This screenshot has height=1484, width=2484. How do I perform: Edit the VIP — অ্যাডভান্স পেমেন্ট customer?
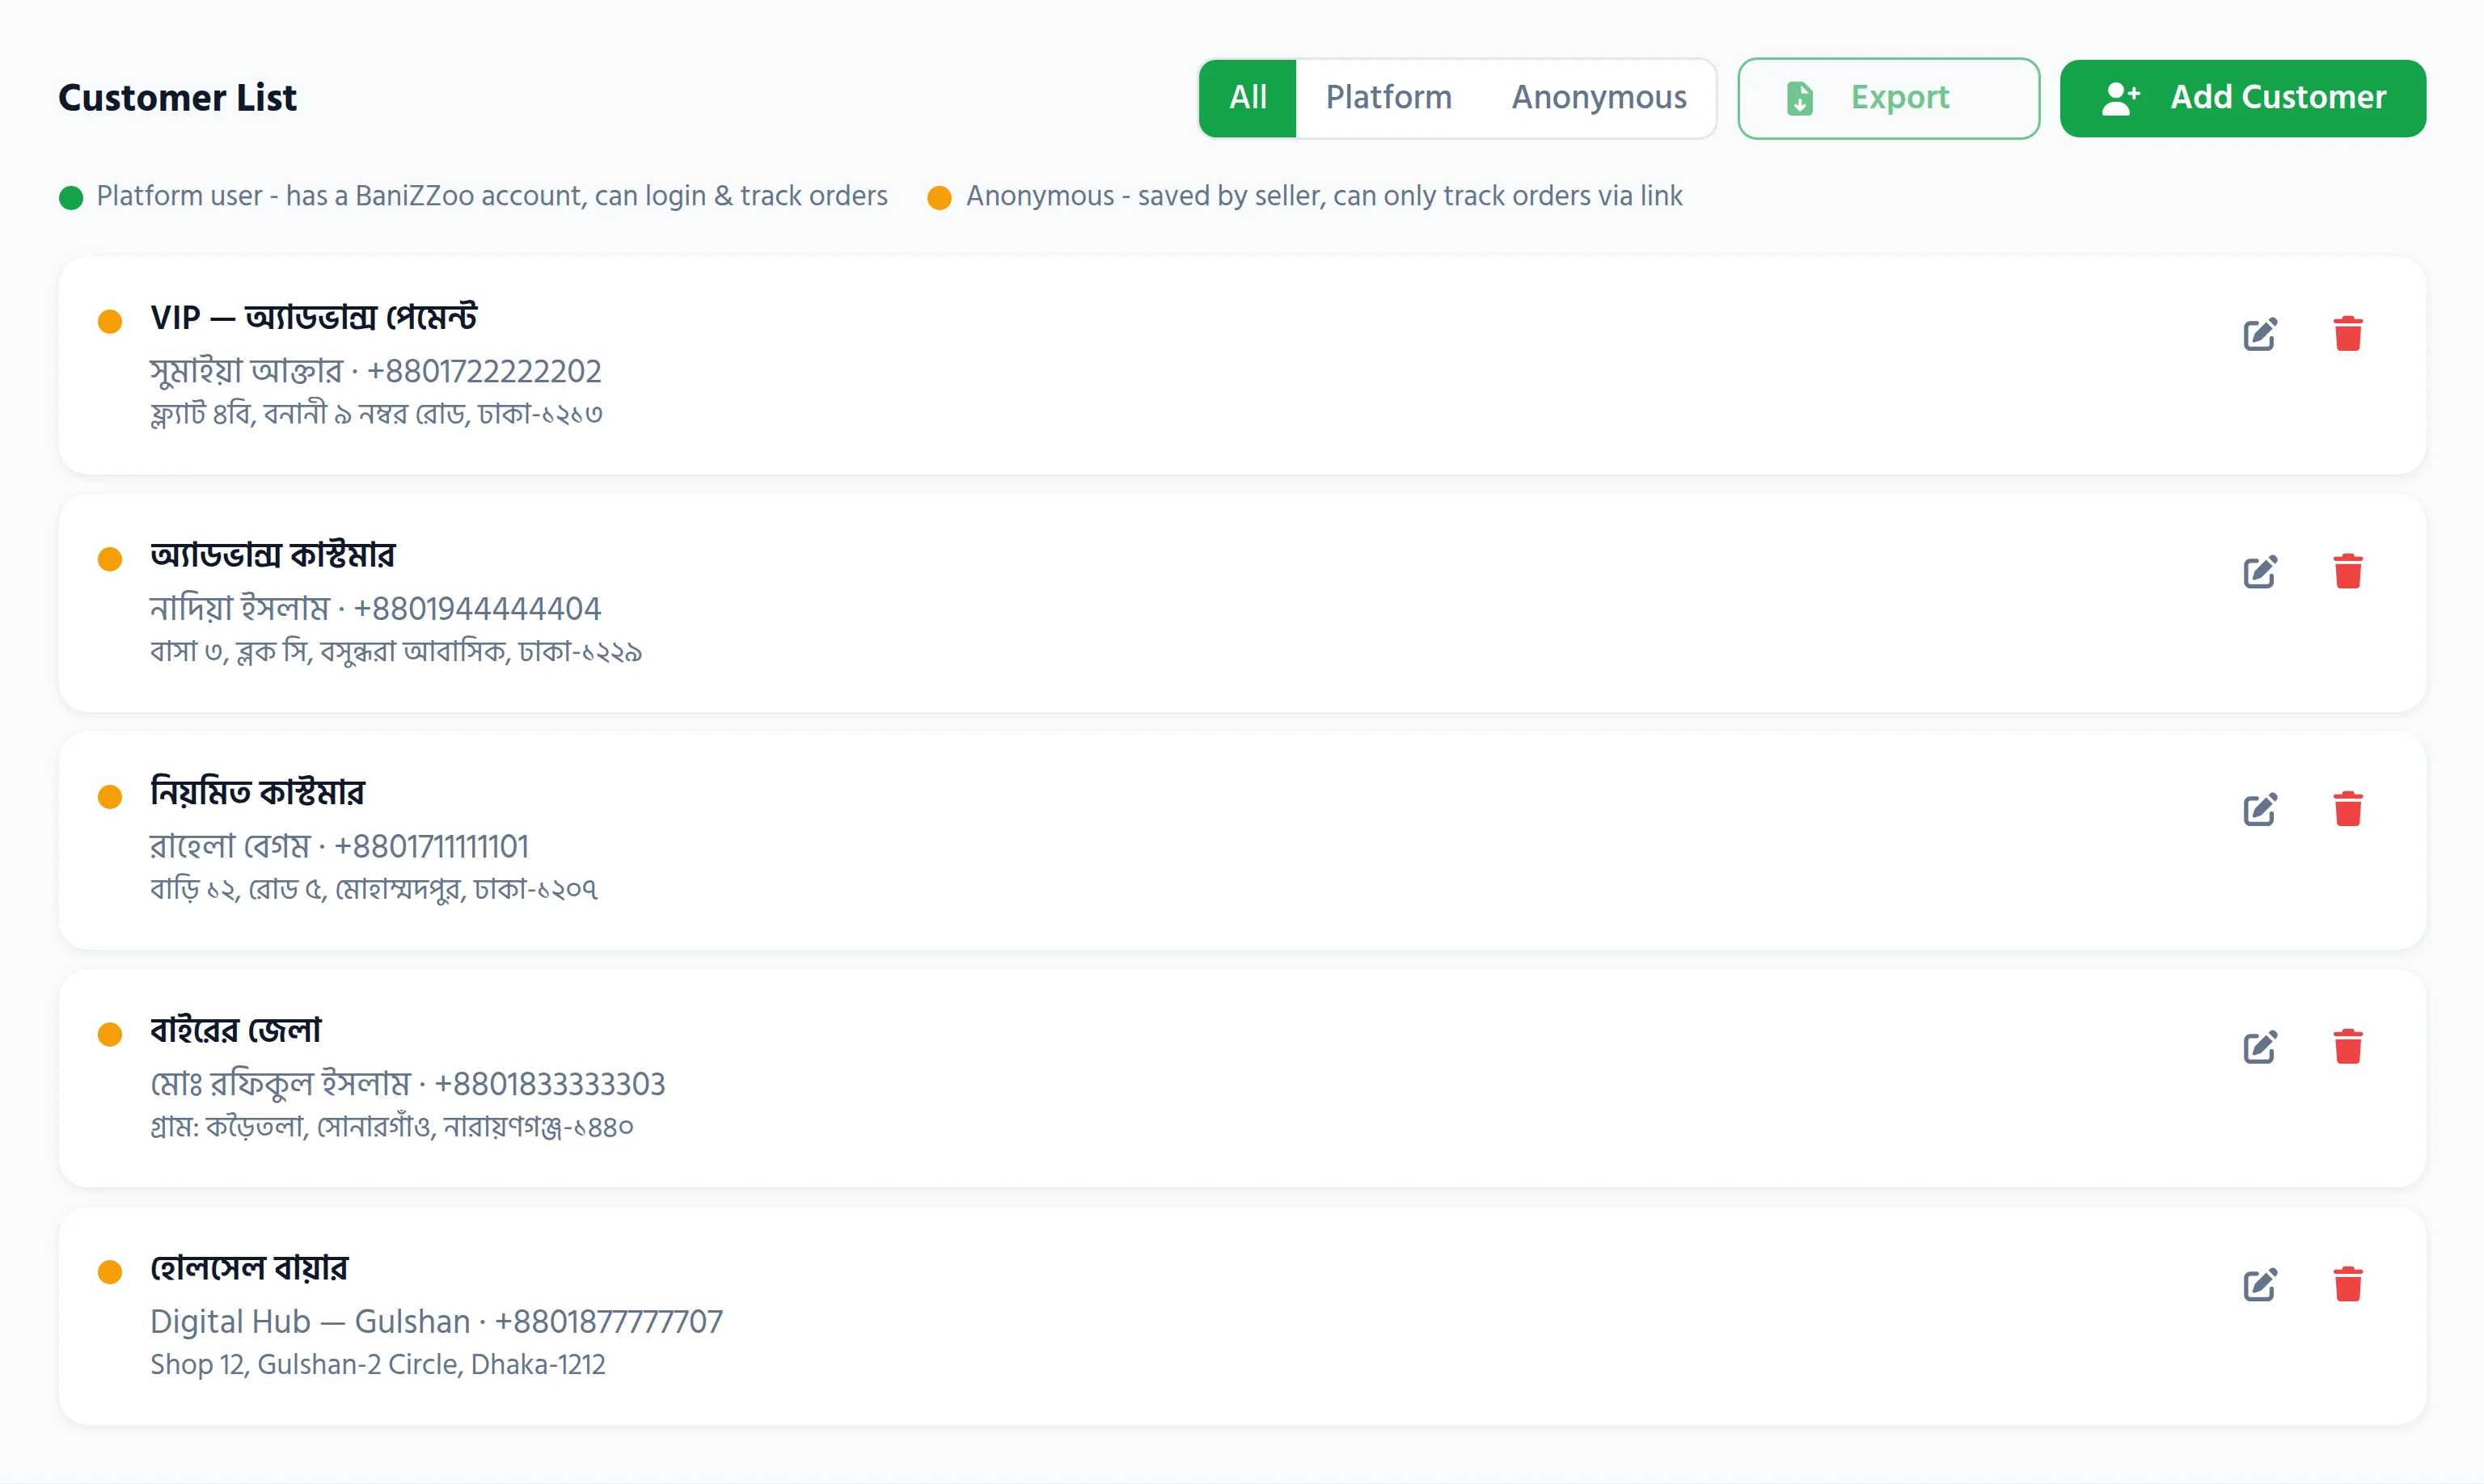[2260, 334]
